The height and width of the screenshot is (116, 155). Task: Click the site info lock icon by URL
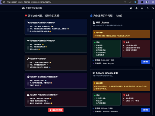4,2
